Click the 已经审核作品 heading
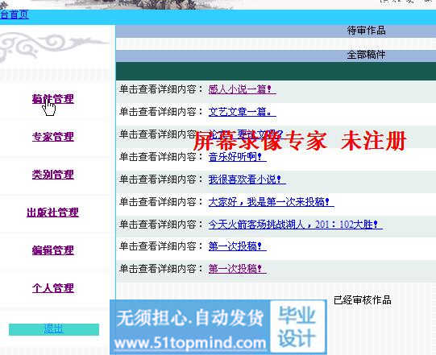Image resolution: width=436 pixels, height=355 pixels. click(363, 300)
